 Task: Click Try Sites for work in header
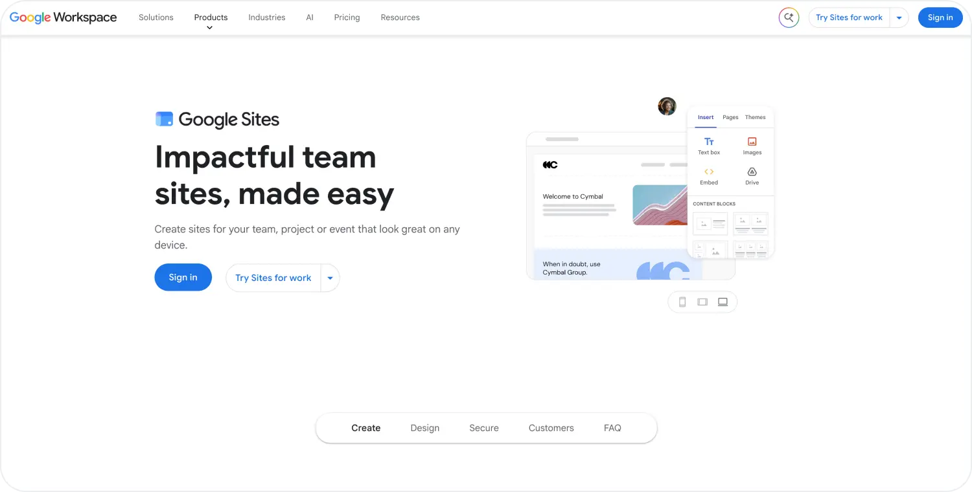point(849,17)
